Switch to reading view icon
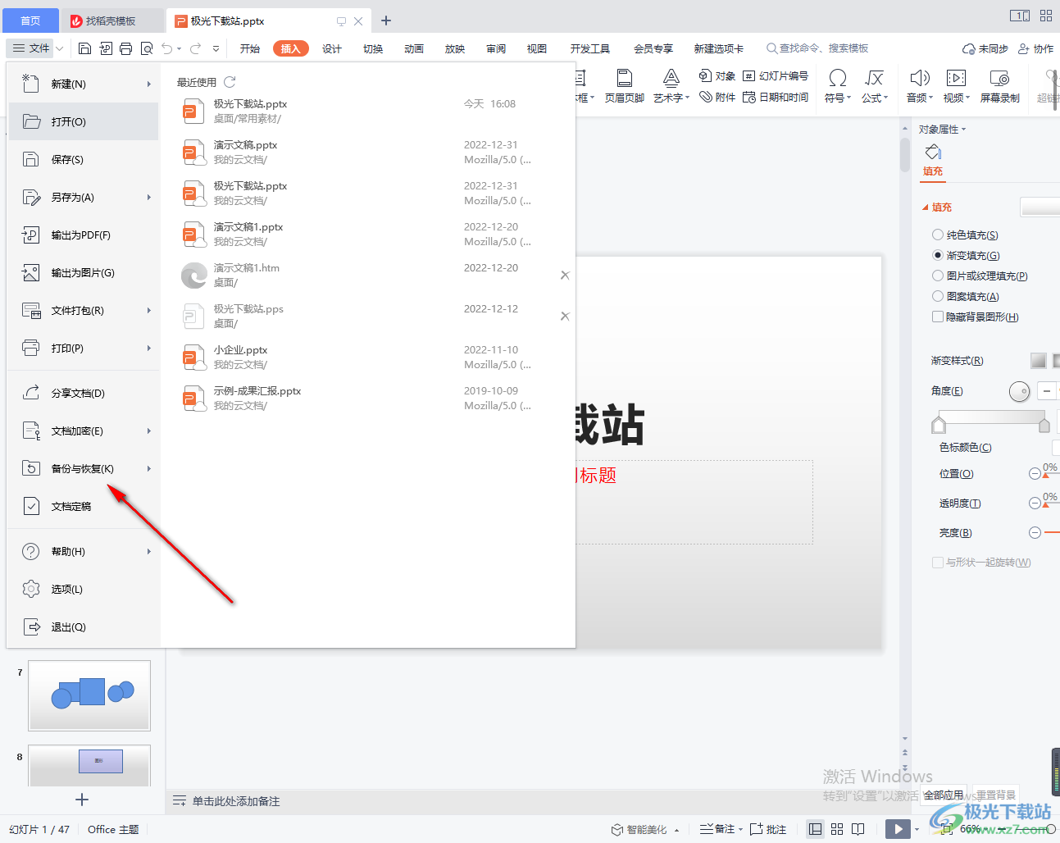The height and width of the screenshot is (843, 1060). click(858, 829)
